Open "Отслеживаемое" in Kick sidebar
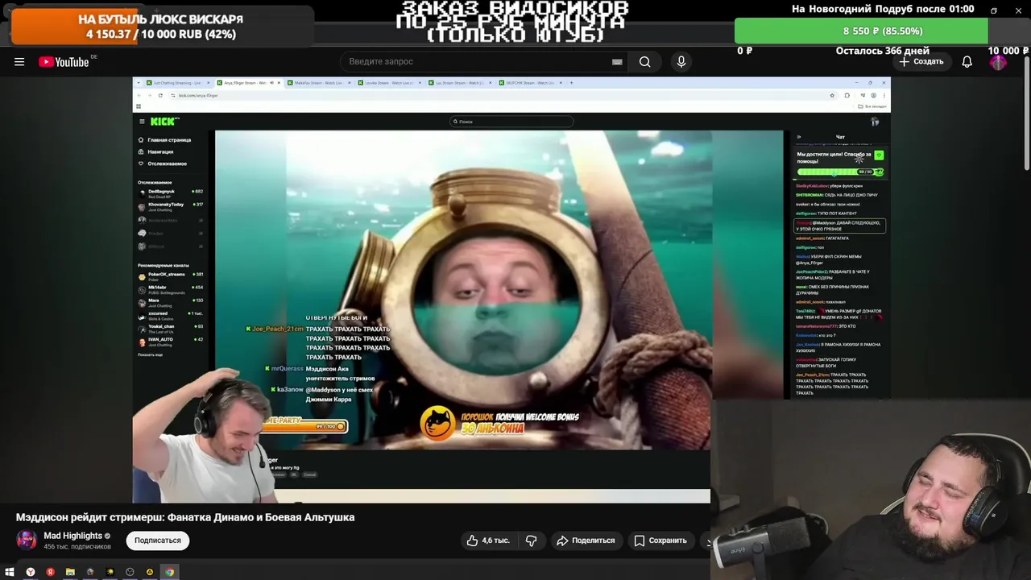The height and width of the screenshot is (580, 1031). [x=163, y=164]
